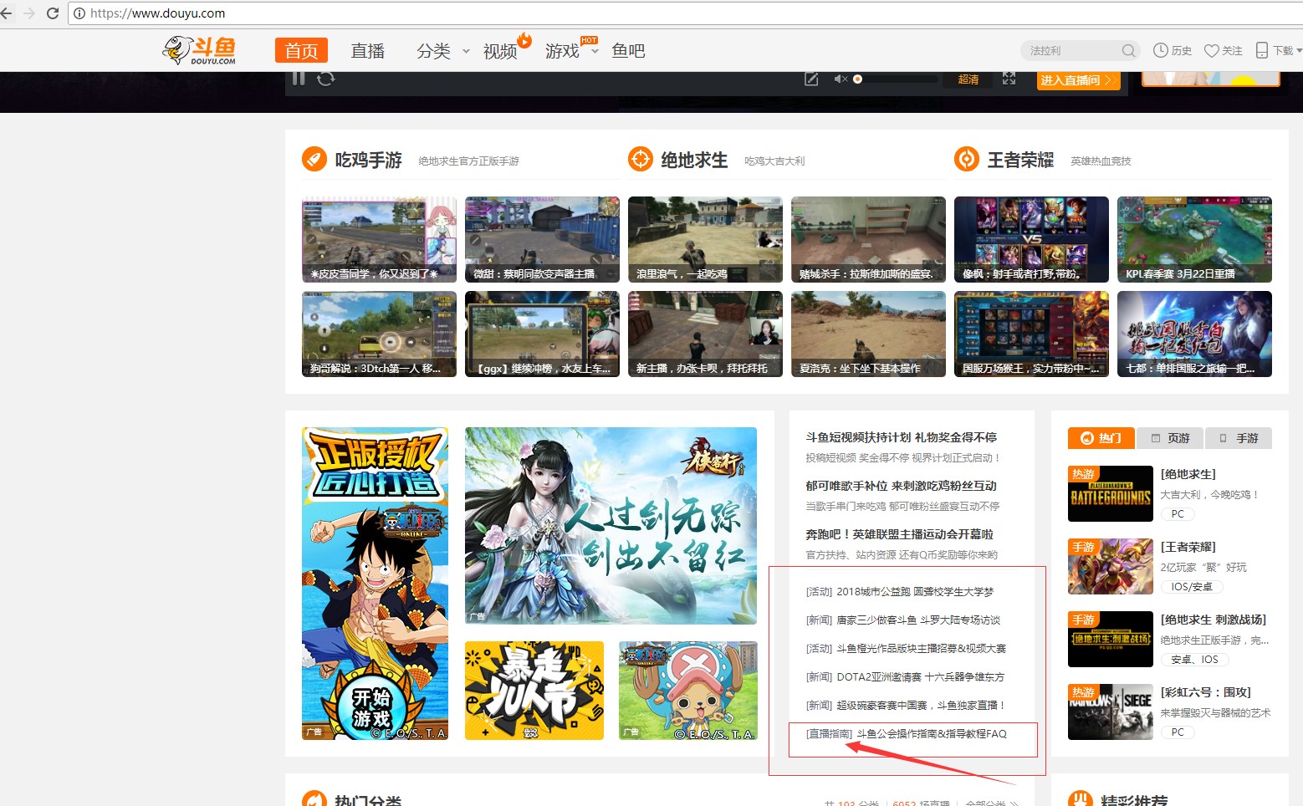Image resolution: width=1303 pixels, height=806 pixels.
Task: Open followed channels (关注)
Action: [x=1224, y=51]
